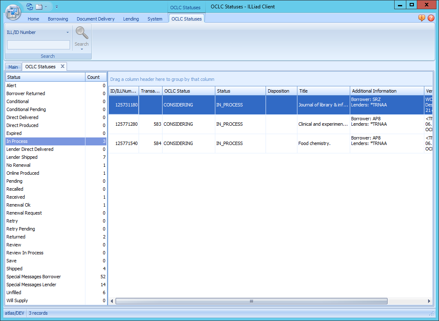The image size is (439, 321).
Task: Switch to the Borrowing ribbon tab
Action: [x=58, y=19]
